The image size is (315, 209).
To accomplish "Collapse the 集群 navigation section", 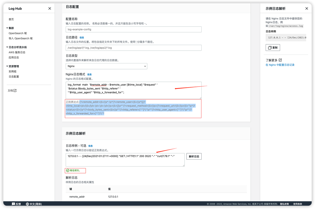I will tap(7, 28).
